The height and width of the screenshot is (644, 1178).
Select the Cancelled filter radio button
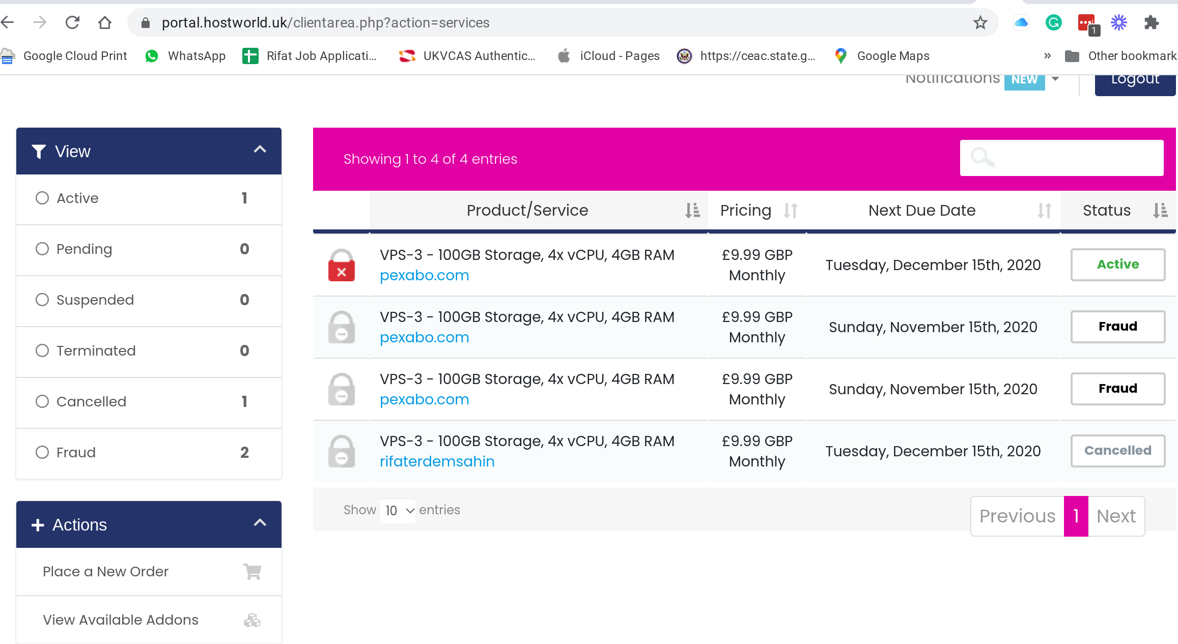[x=42, y=401]
